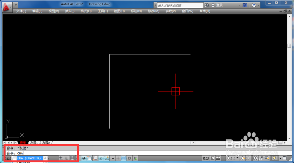
Task: Restore the Drawing1.dwg document window
Action: 285,11
